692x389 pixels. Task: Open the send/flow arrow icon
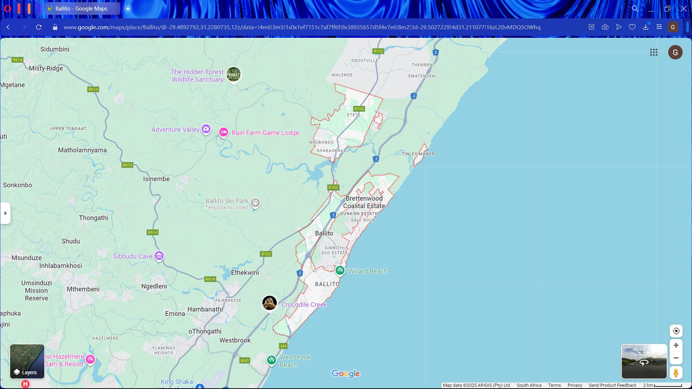click(x=619, y=27)
